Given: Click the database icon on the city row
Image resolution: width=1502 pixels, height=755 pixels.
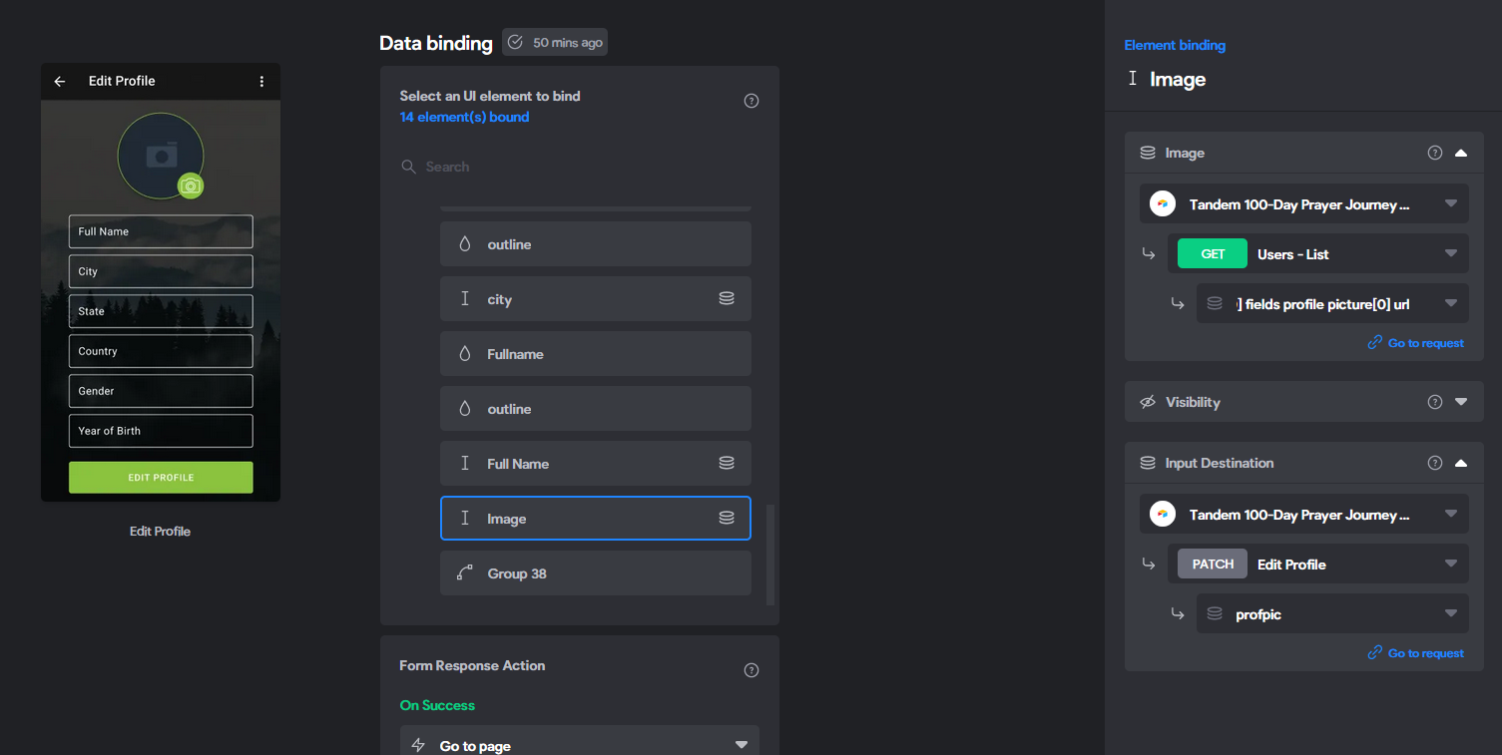Looking at the screenshot, I should point(727,298).
